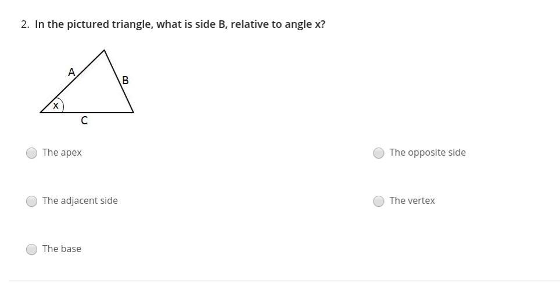Choose The opposite side radio button
This screenshot has height=284, width=560.
point(379,153)
